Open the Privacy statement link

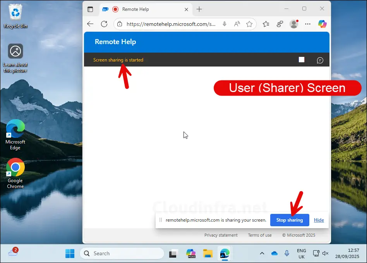pos(221,235)
